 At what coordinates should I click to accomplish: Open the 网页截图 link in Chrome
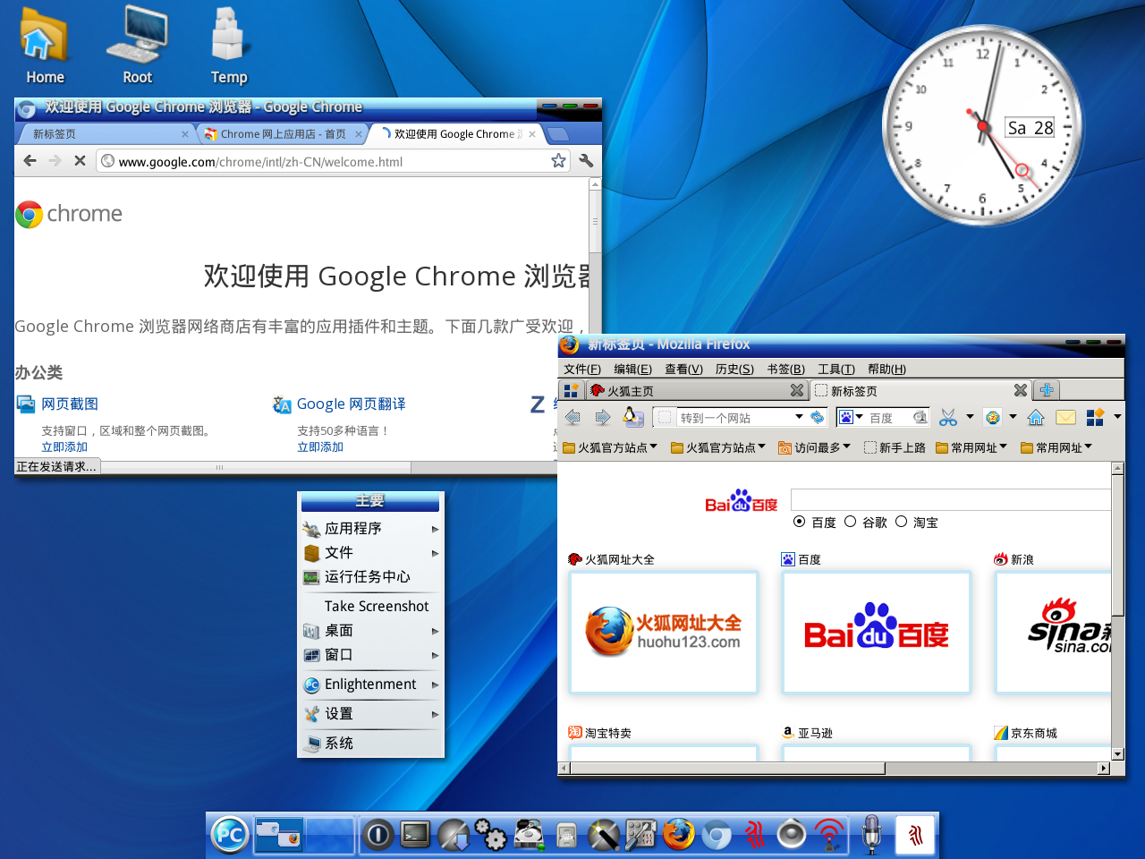pos(70,404)
